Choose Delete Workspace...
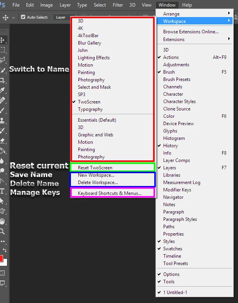 (113, 182)
